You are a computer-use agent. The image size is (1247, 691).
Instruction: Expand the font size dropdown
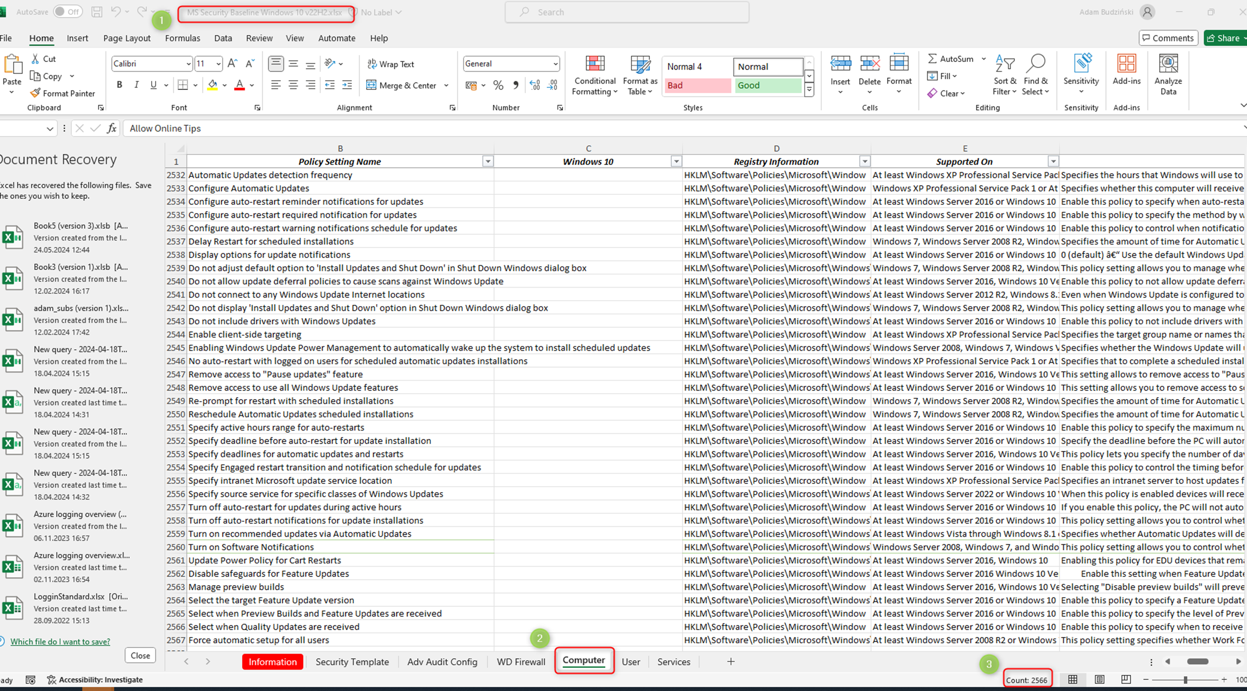(x=218, y=64)
